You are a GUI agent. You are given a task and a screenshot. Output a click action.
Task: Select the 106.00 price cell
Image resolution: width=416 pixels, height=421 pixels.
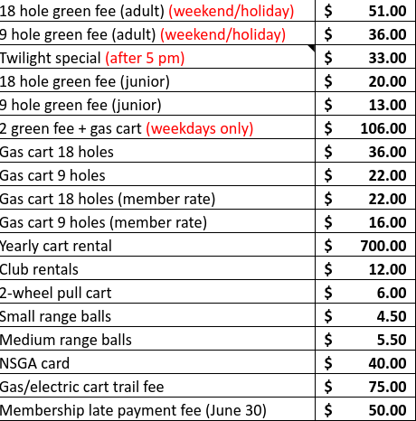click(x=365, y=127)
